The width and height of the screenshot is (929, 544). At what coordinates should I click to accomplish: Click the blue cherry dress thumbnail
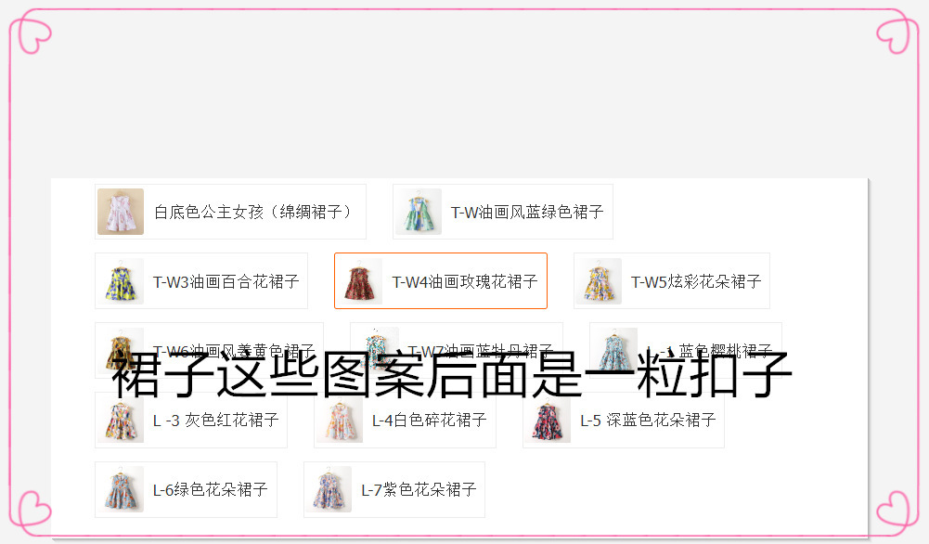615,350
